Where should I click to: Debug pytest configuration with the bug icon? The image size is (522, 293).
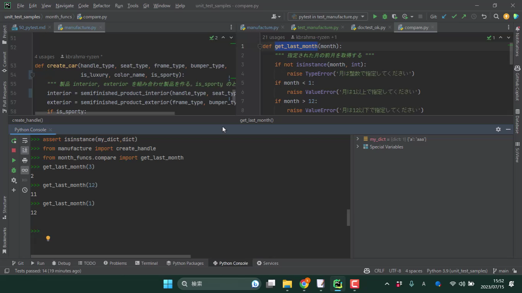click(385, 17)
